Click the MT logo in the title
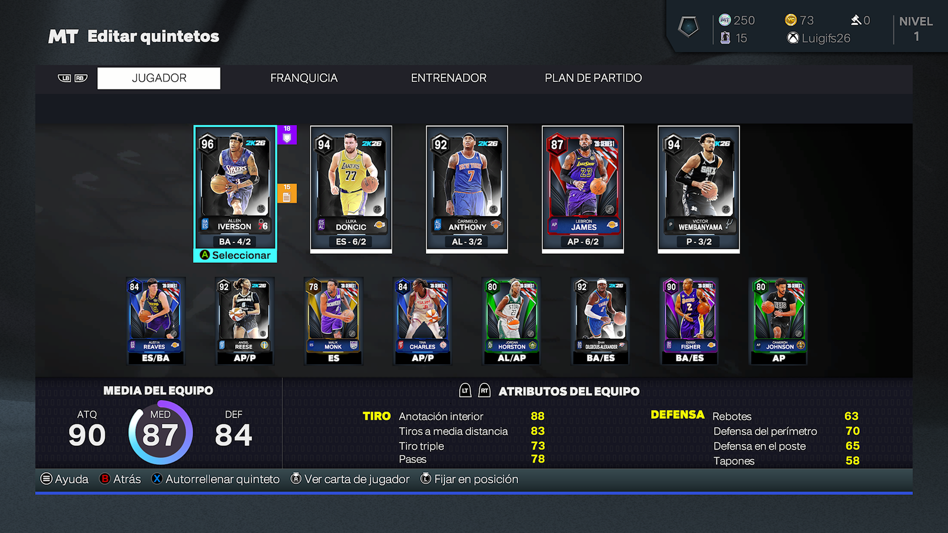Screen dimensions: 948x533 63,37
